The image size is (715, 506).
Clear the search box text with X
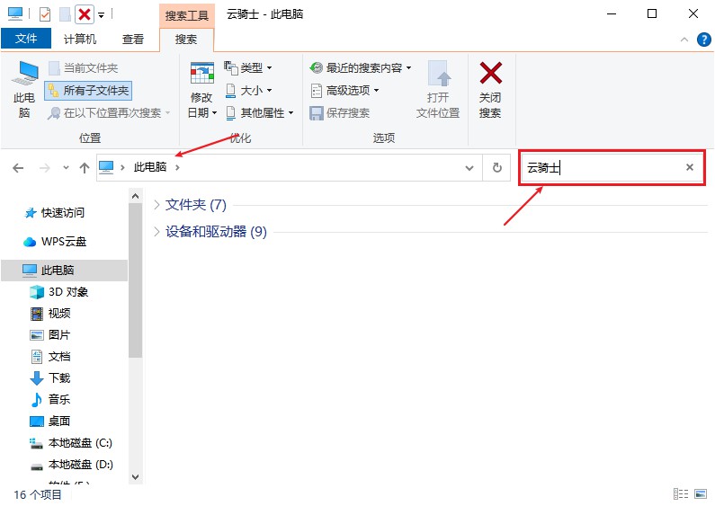[690, 167]
